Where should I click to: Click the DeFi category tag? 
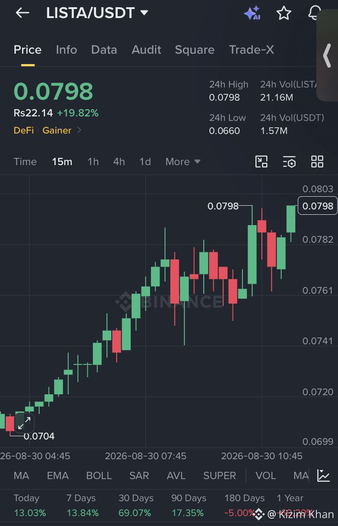(x=24, y=130)
